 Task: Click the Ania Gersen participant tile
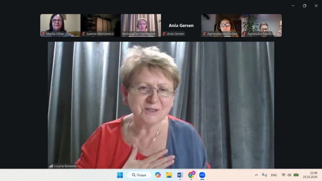point(181,25)
